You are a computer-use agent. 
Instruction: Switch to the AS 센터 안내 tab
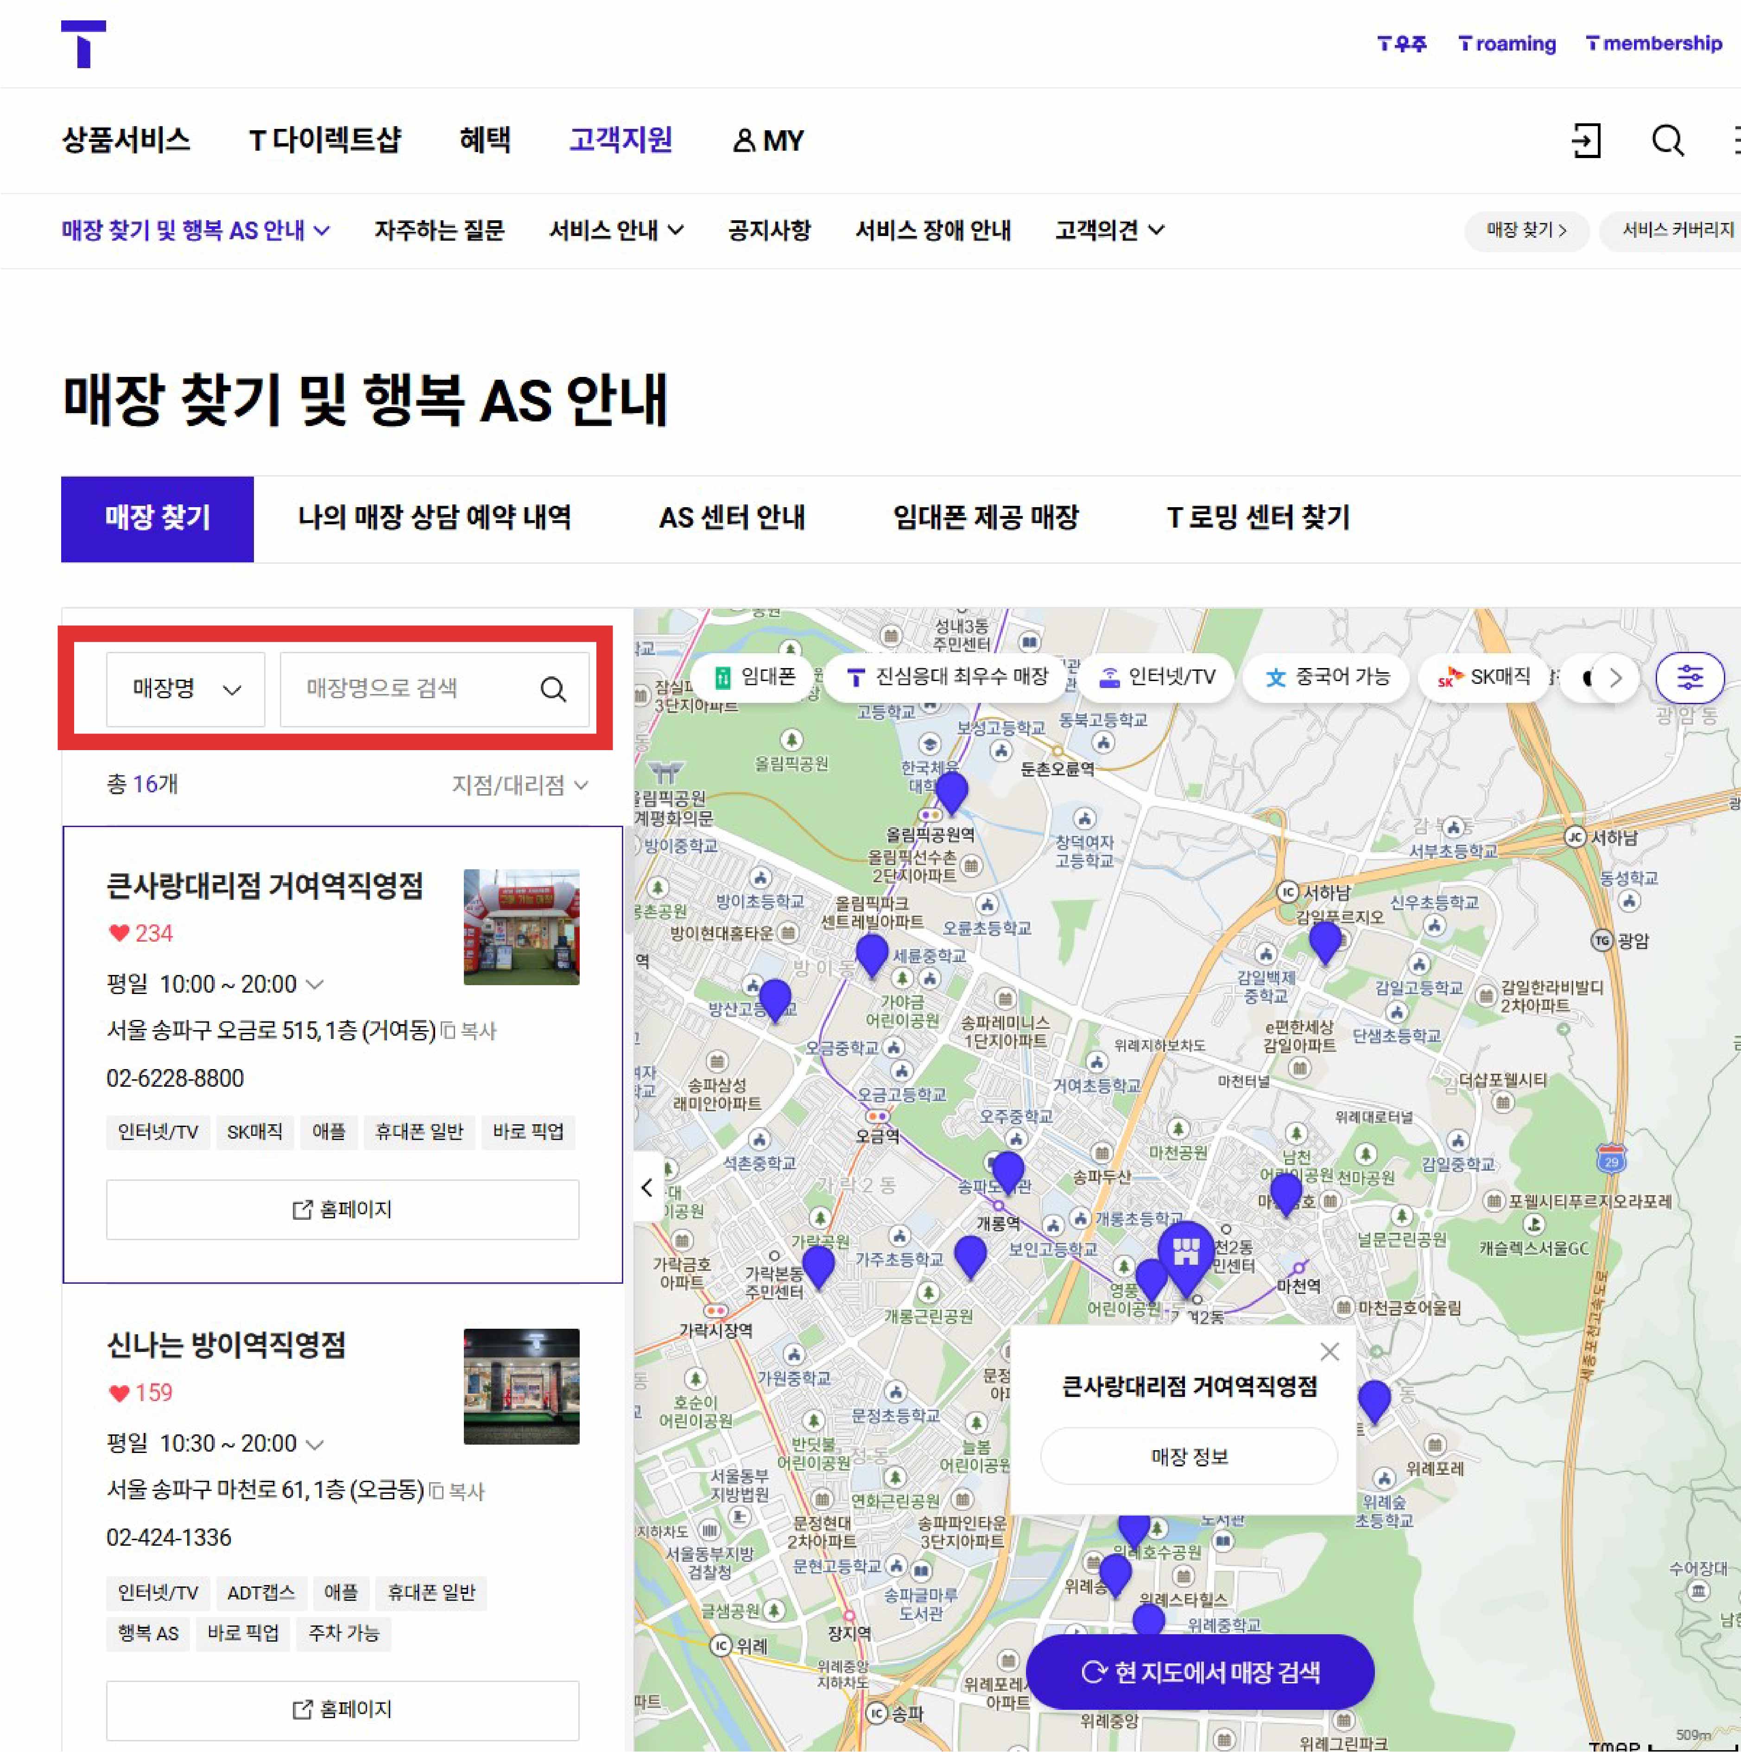[731, 518]
